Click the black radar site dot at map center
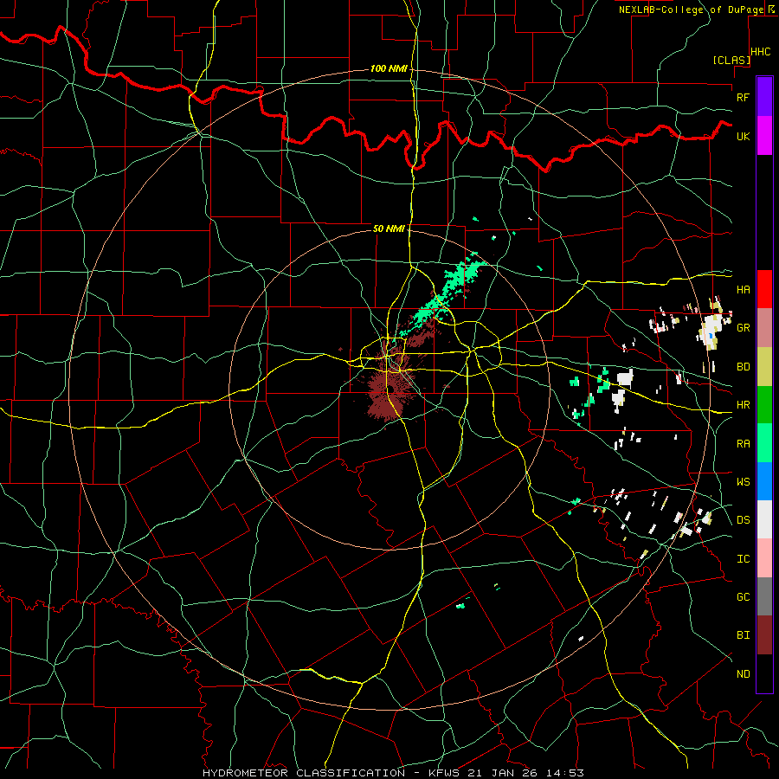Image resolution: width=779 pixels, height=779 pixels. pos(390,389)
